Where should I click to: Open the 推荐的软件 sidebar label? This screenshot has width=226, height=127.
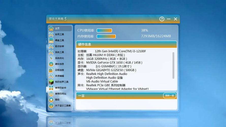click(x=61, y=88)
